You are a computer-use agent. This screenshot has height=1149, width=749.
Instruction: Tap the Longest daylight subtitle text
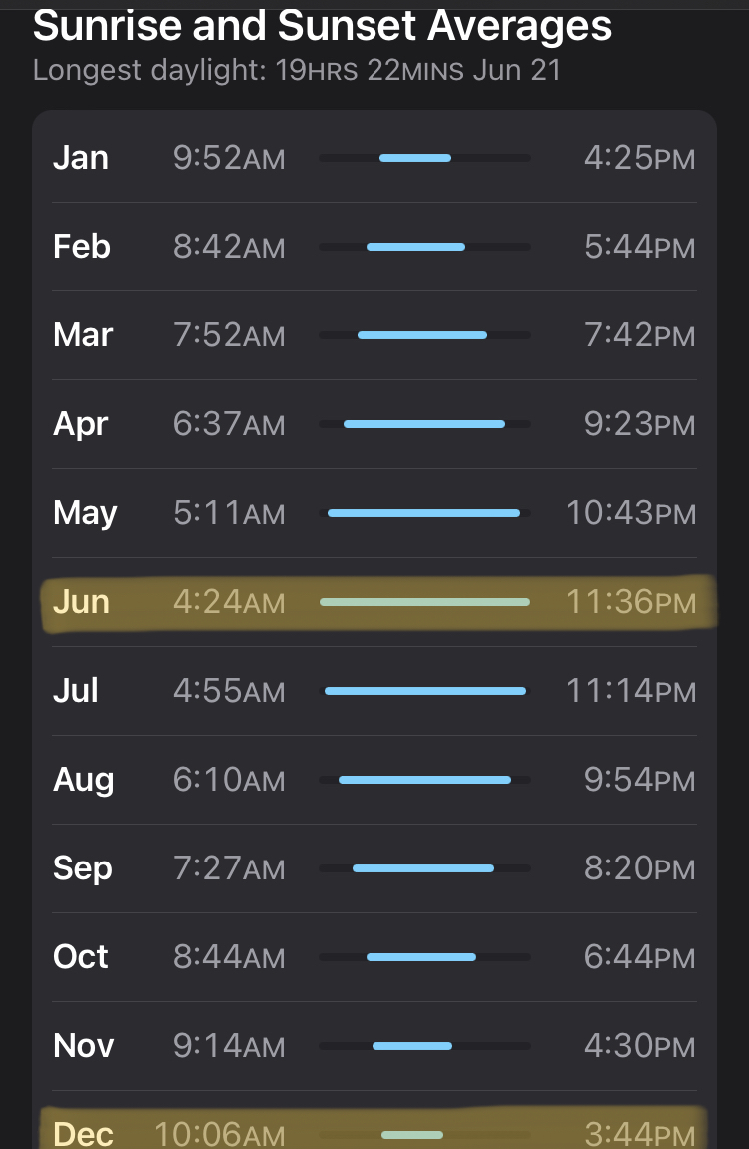[x=297, y=72]
